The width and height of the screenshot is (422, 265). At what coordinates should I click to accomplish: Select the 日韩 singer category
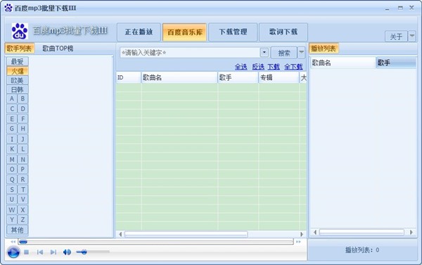tap(17, 89)
